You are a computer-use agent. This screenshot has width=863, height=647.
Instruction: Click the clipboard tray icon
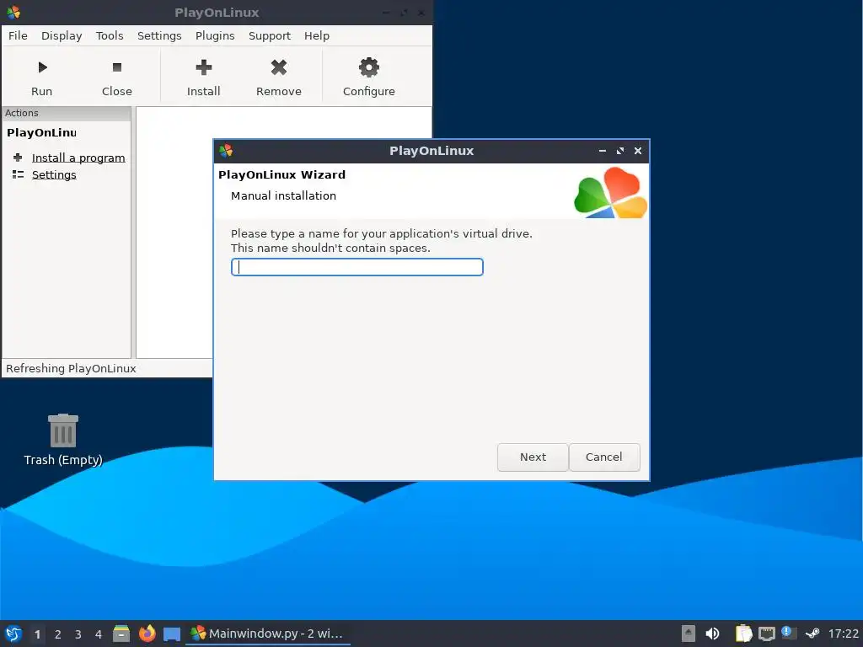pos(743,634)
